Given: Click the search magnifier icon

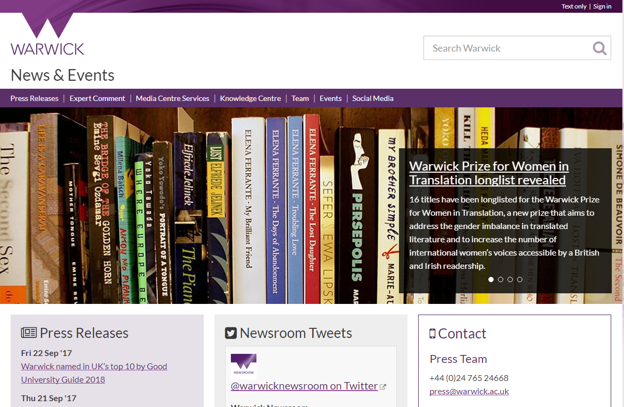Looking at the screenshot, I should coord(600,48).
